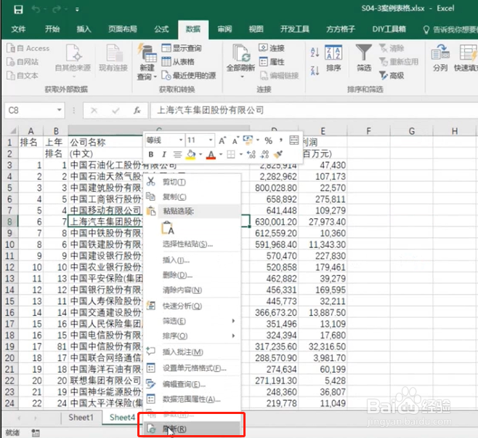Screen dimensions: 478x438
Task: Click the insert function fx icon
Action: (137, 110)
